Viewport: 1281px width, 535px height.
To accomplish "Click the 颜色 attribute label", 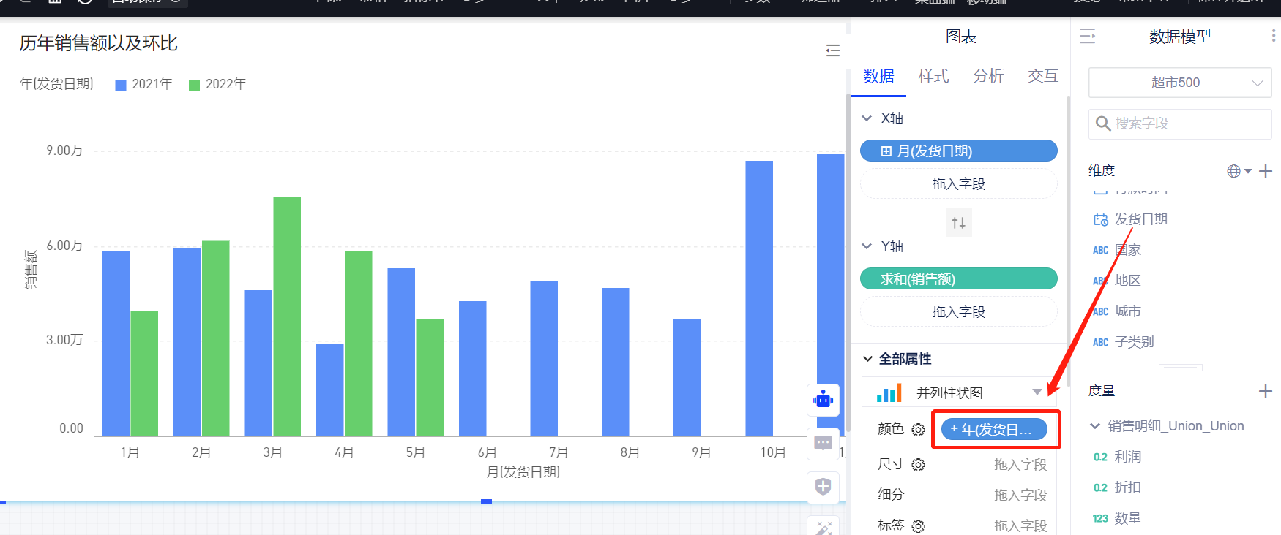I will [891, 429].
